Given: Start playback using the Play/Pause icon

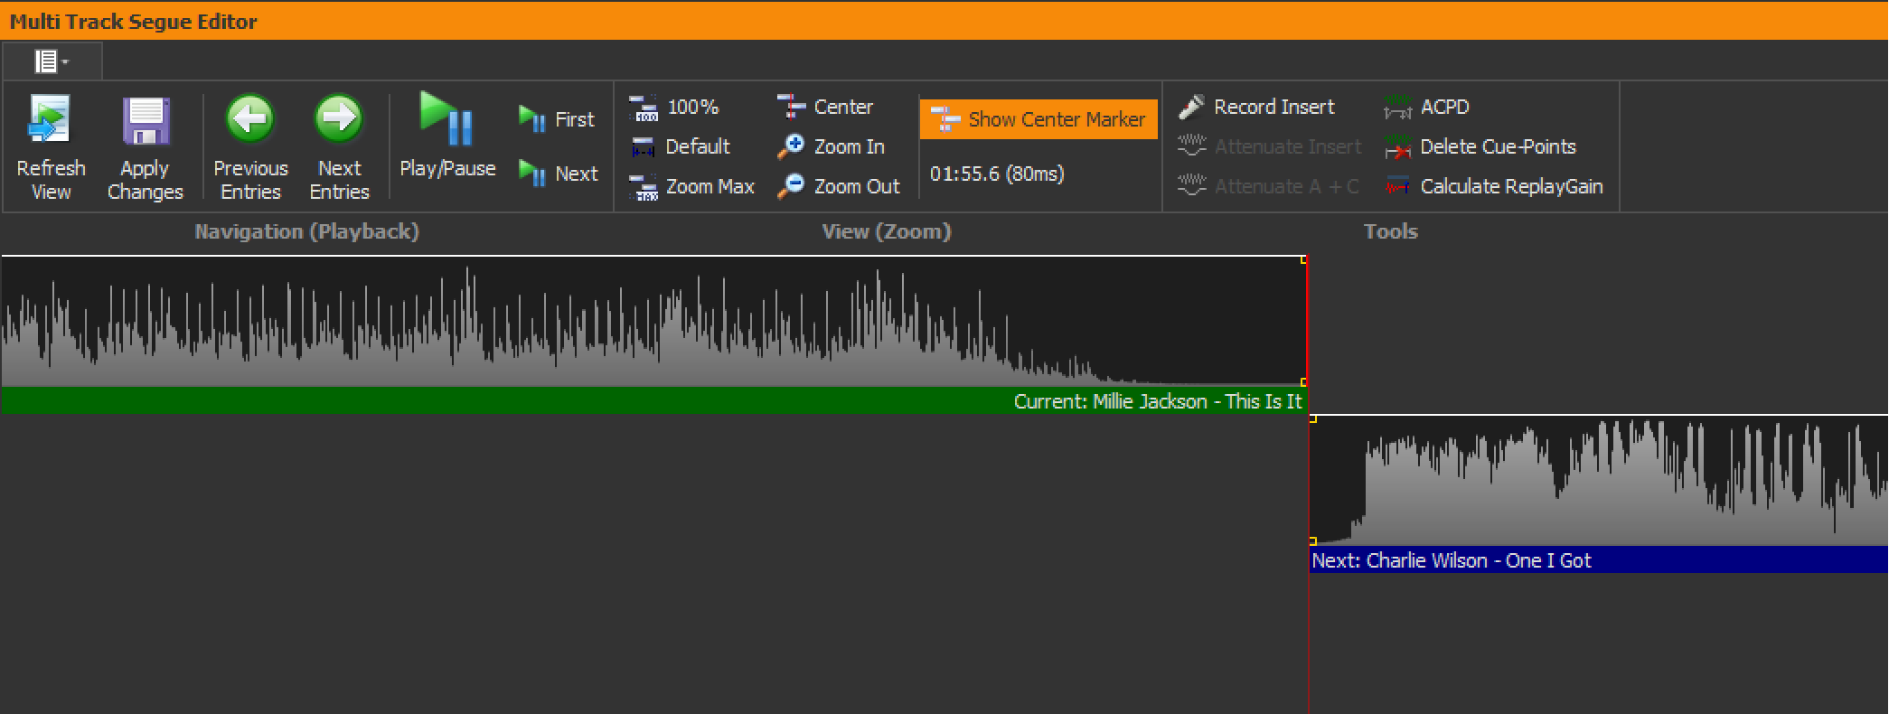Looking at the screenshot, I should pyautogui.click(x=447, y=118).
